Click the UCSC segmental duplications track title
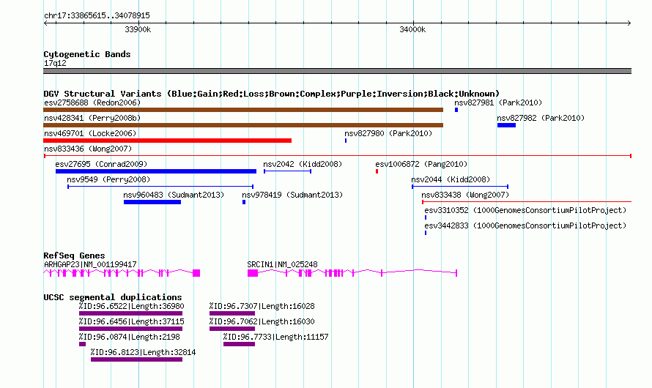This screenshot has width=652, height=388. [113, 297]
